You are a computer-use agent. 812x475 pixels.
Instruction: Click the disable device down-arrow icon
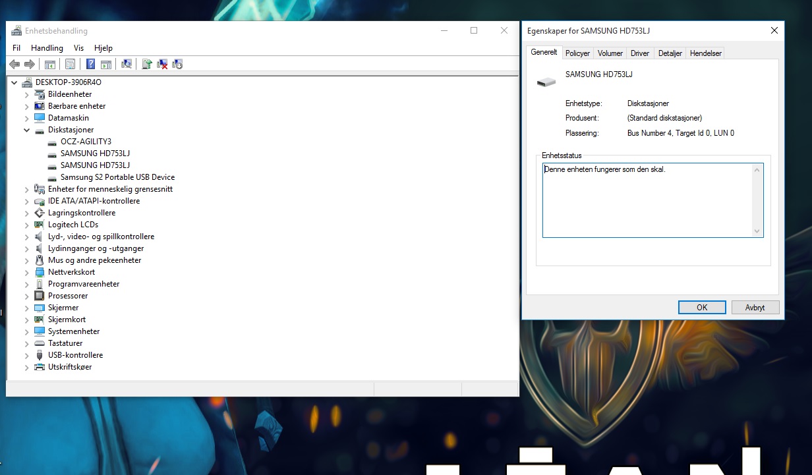tap(177, 64)
